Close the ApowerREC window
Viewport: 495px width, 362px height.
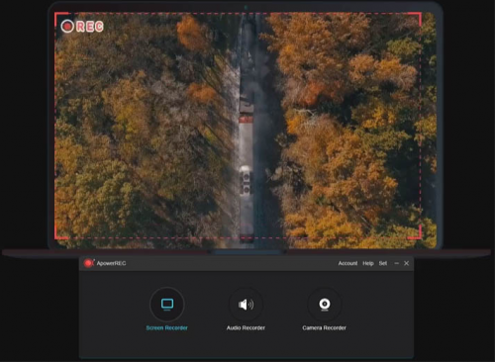click(407, 263)
